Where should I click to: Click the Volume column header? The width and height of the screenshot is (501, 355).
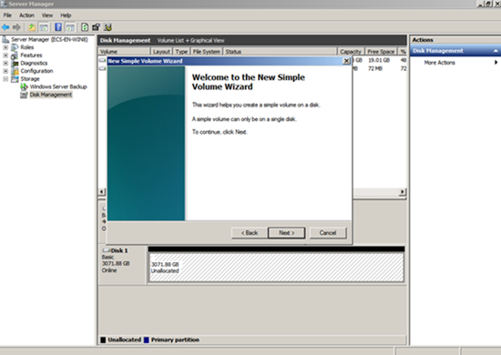124,51
